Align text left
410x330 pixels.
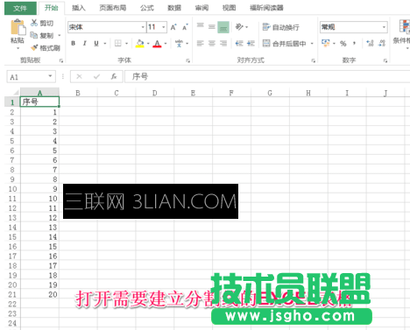201,44
